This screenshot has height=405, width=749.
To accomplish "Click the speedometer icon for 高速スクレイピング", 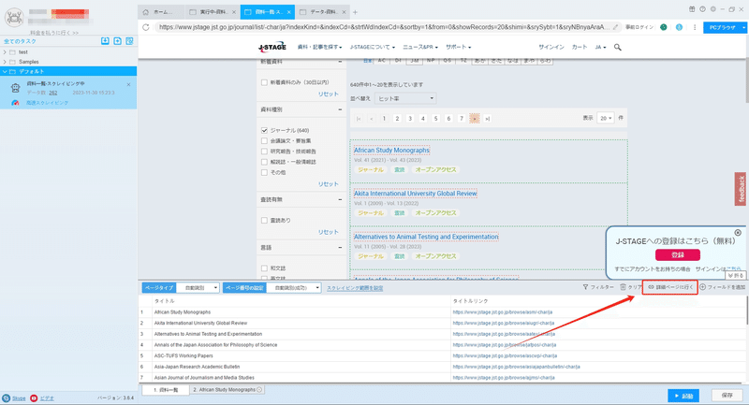I will click(15, 103).
